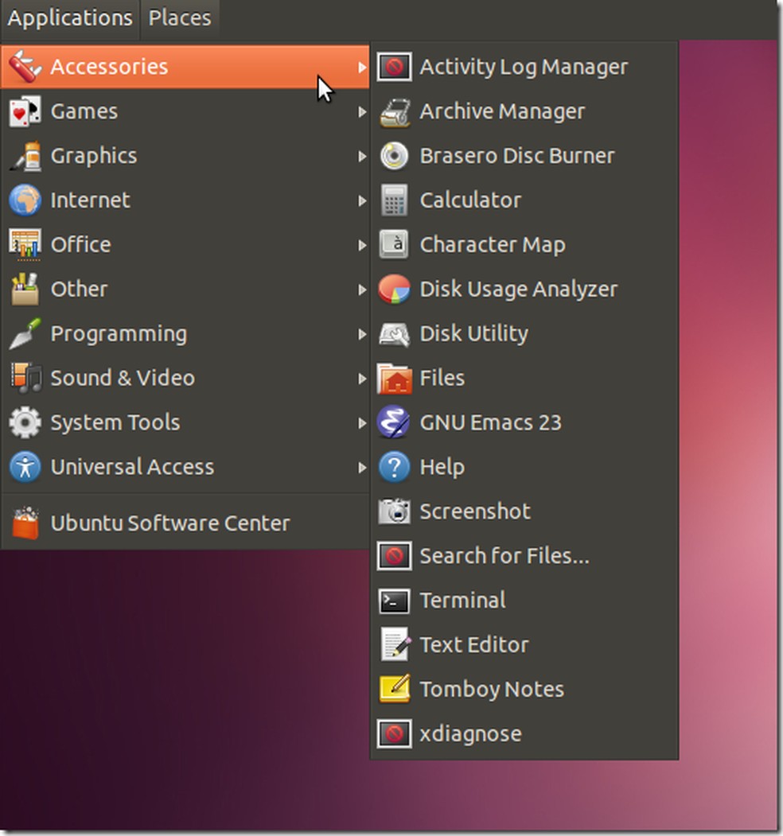Launch the Disk Usage Analyzer
Screen dimensions: 783x836
click(x=517, y=289)
